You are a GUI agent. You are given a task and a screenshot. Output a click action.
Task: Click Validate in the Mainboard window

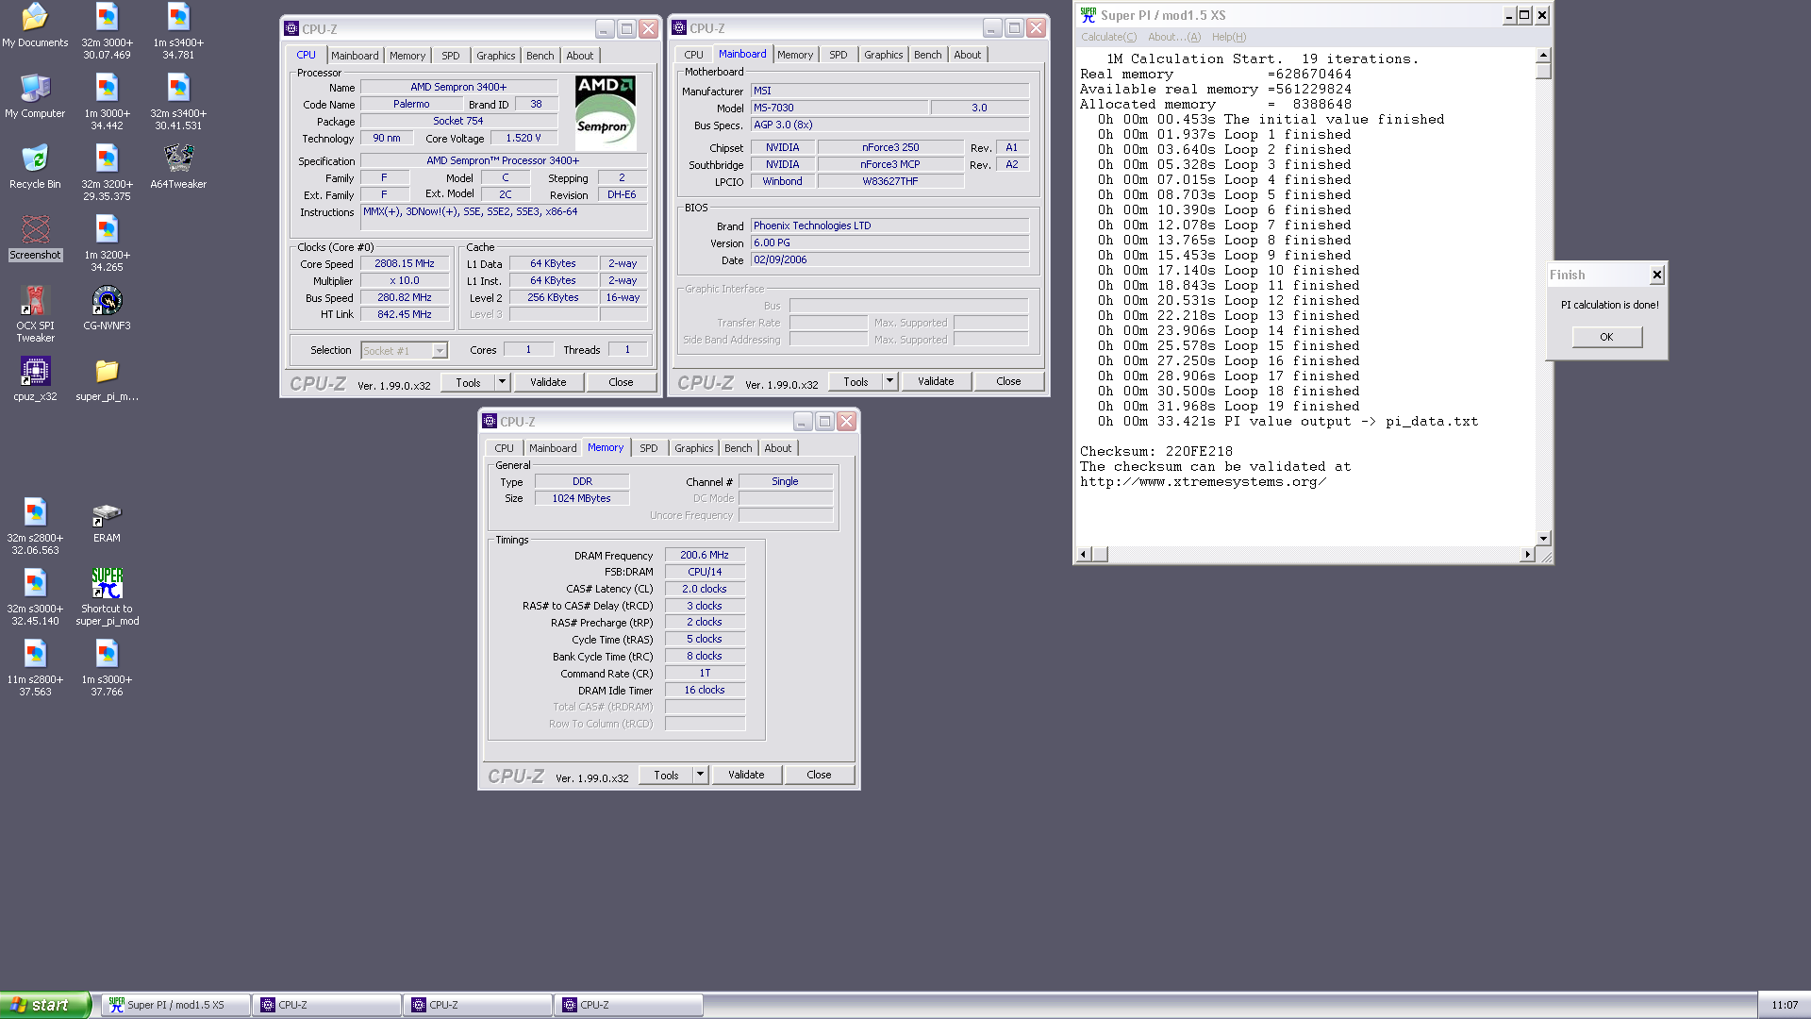(936, 381)
